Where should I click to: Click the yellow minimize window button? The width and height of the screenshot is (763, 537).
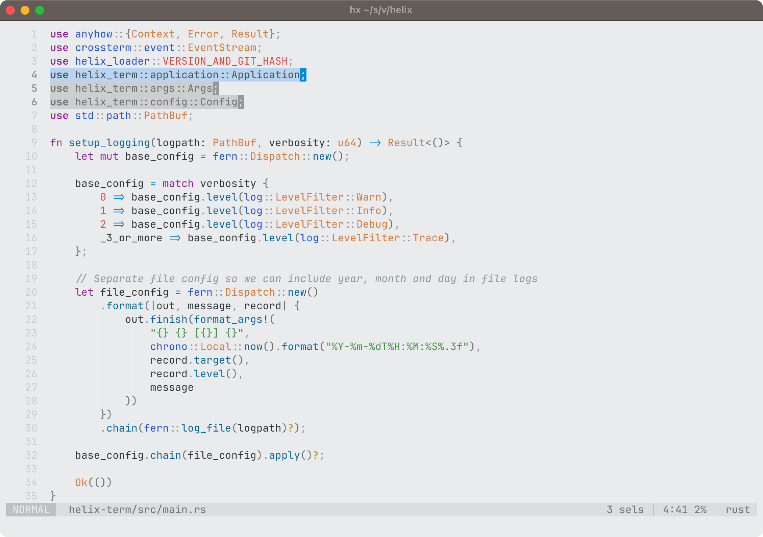click(x=25, y=10)
